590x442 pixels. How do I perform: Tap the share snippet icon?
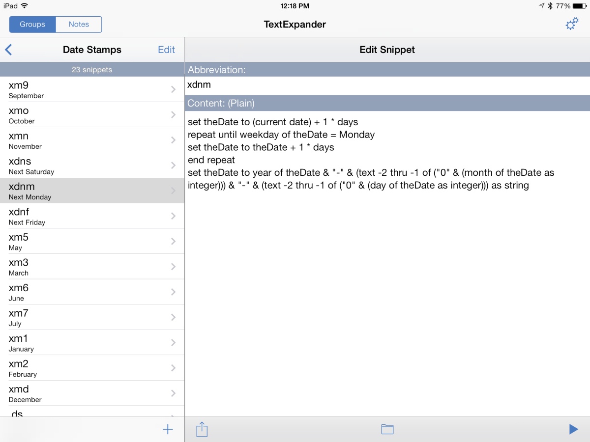pos(202,429)
